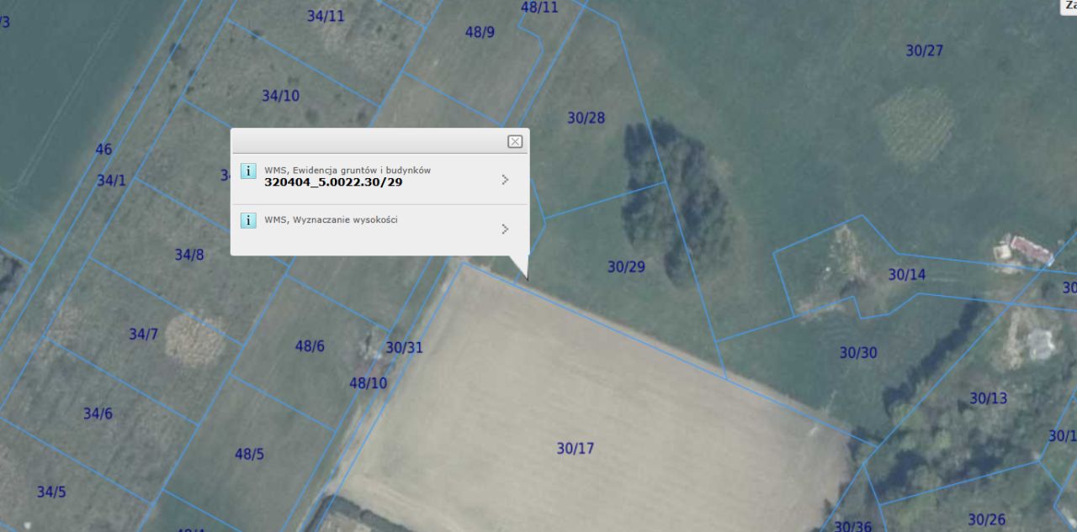Select parcel label 30/13 on map
Screen dimensions: 1077x532
pyautogui.click(x=988, y=398)
